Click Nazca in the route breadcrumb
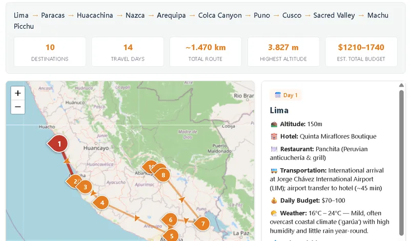 click(x=135, y=15)
